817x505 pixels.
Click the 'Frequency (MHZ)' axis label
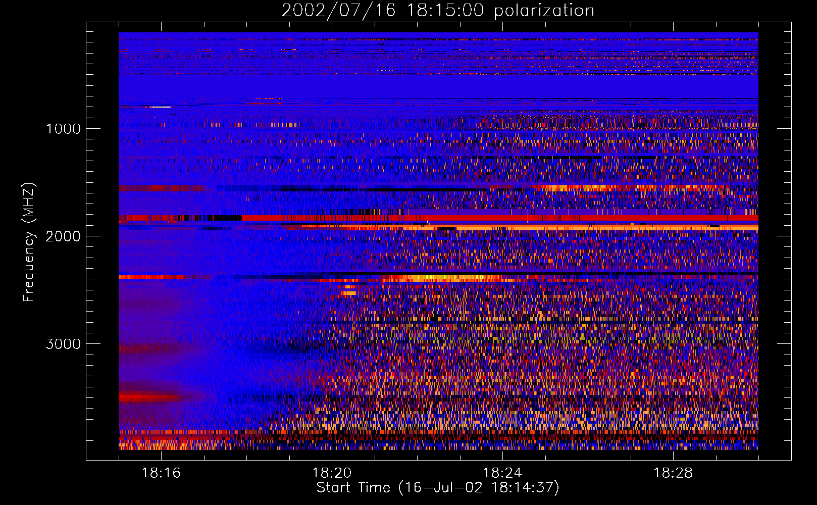point(28,242)
